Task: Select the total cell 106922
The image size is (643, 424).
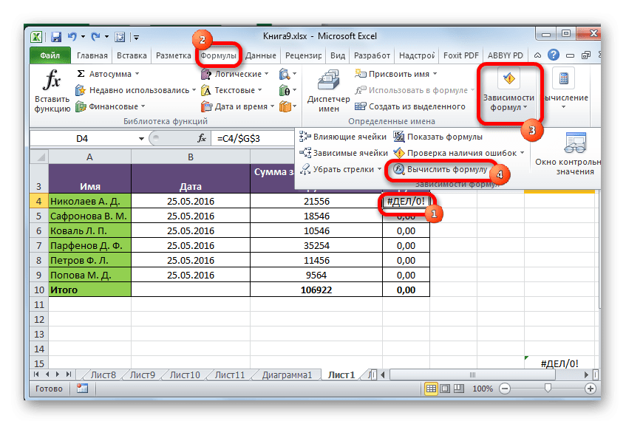Action: [x=316, y=290]
